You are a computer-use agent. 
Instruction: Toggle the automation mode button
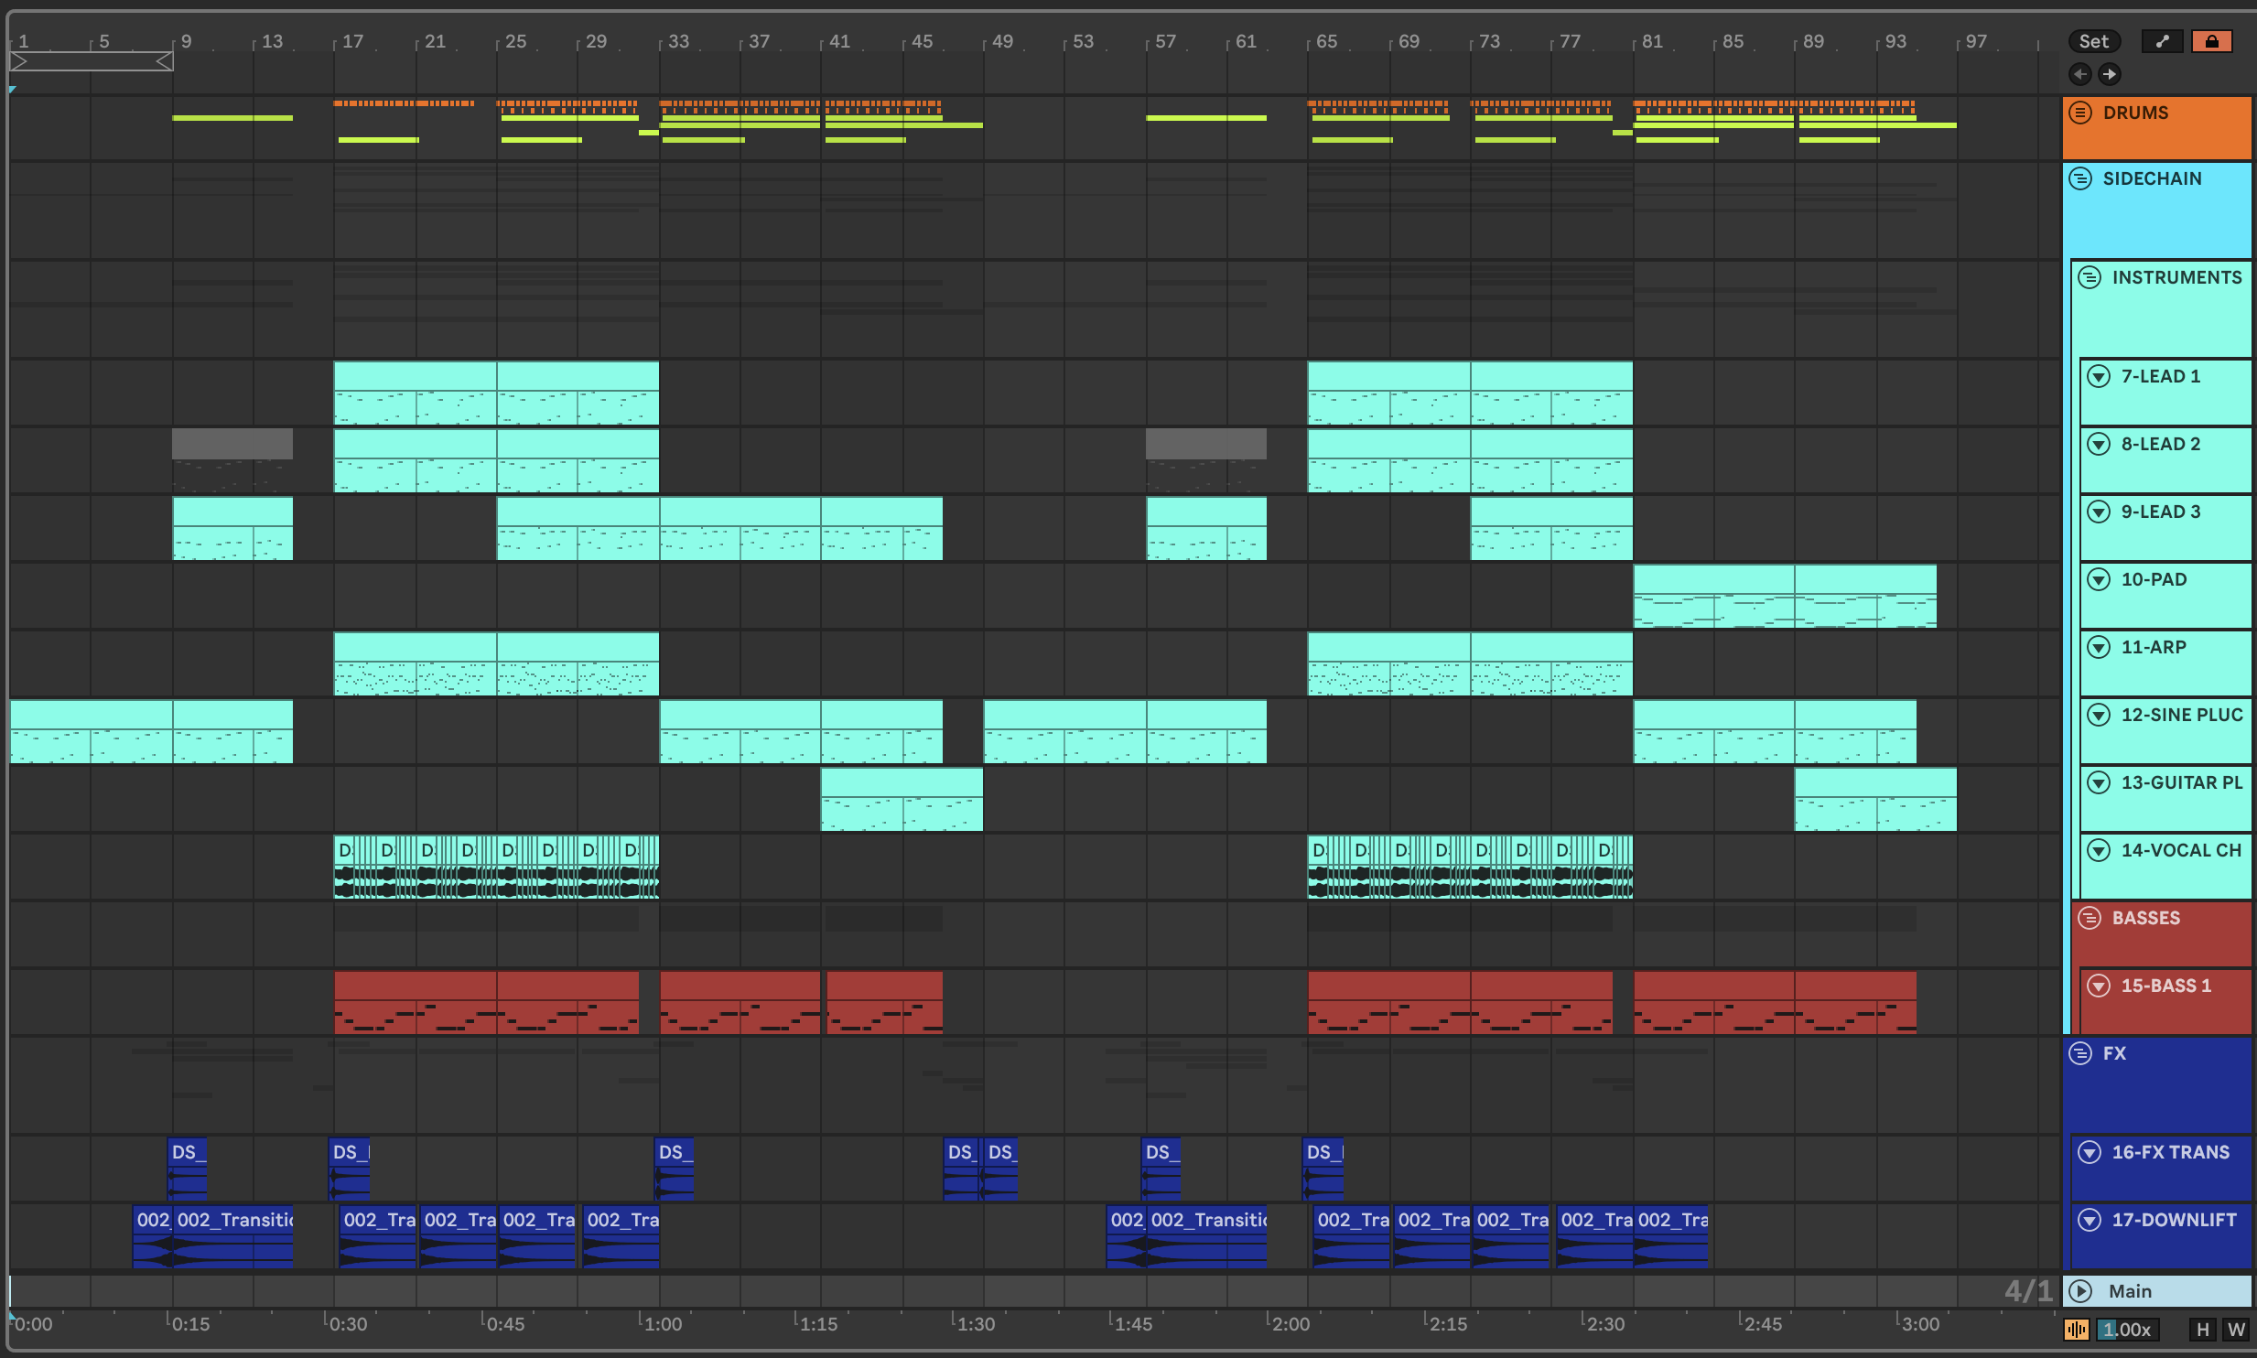[2162, 41]
